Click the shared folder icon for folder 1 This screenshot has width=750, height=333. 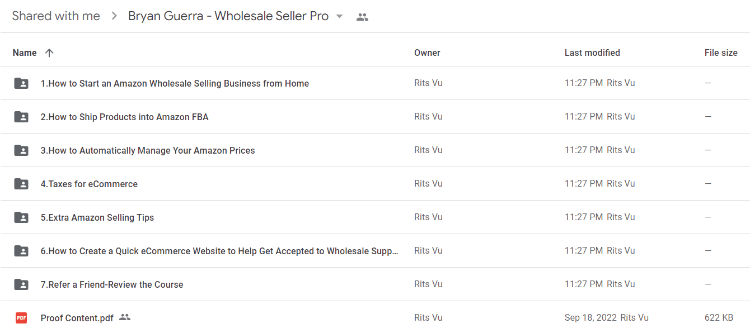point(21,83)
